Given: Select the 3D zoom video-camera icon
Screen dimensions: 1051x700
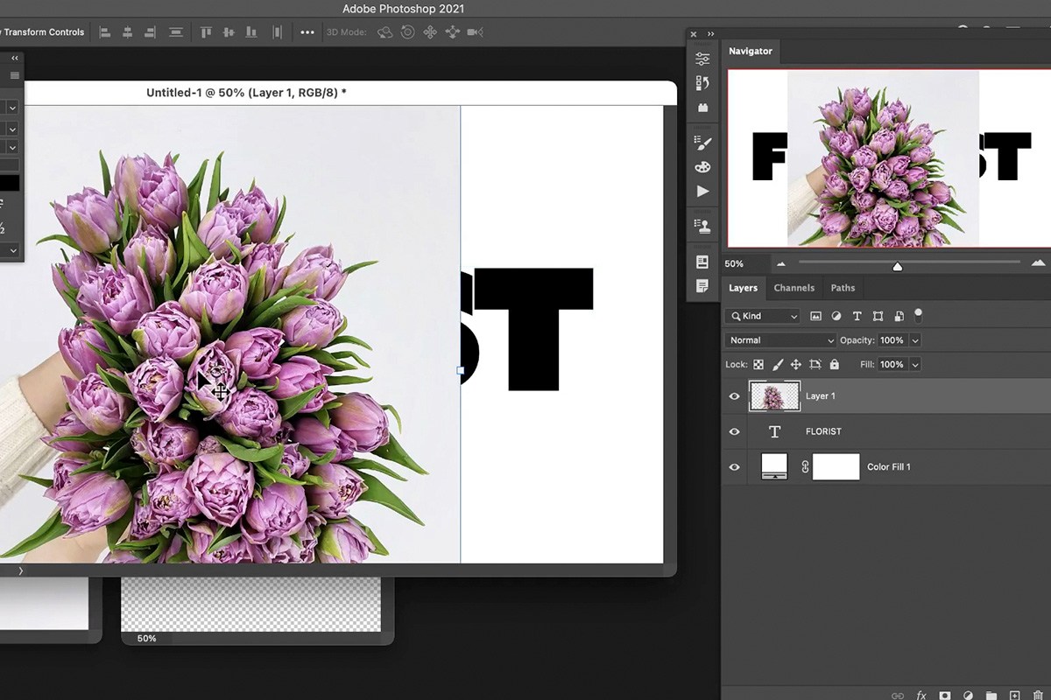Looking at the screenshot, I should click(476, 32).
